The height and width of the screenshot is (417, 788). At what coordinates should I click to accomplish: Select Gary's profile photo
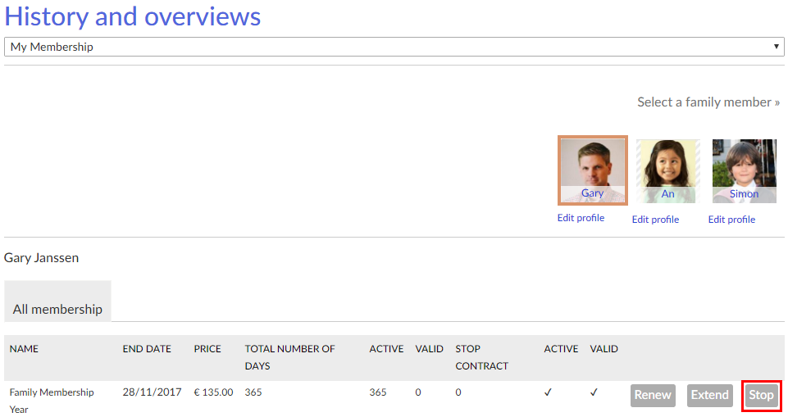tap(592, 170)
